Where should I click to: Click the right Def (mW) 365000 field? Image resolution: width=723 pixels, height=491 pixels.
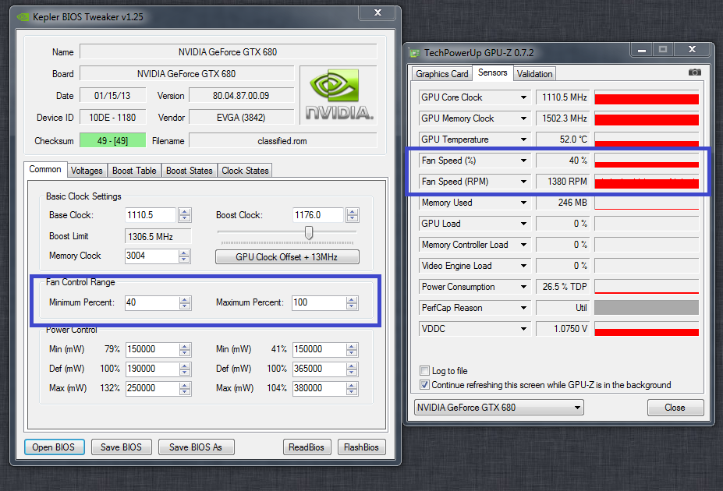319,369
